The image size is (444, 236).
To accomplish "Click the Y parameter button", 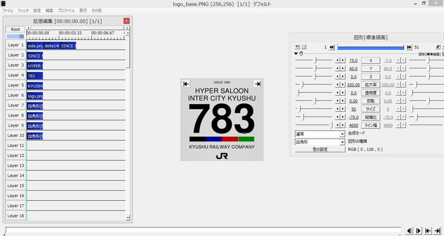I will click(x=371, y=69).
